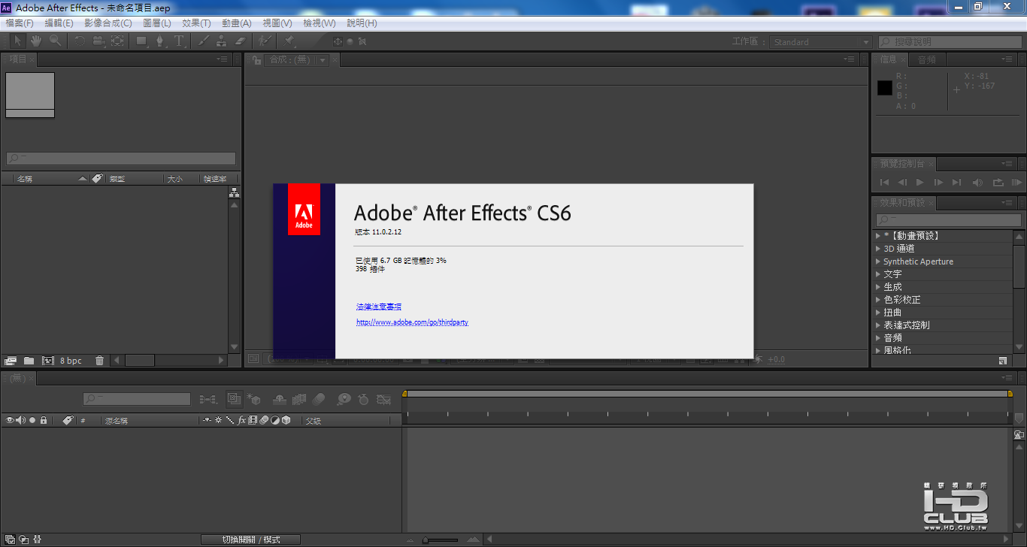Select the Zoom magnifier tool

click(55, 41)
